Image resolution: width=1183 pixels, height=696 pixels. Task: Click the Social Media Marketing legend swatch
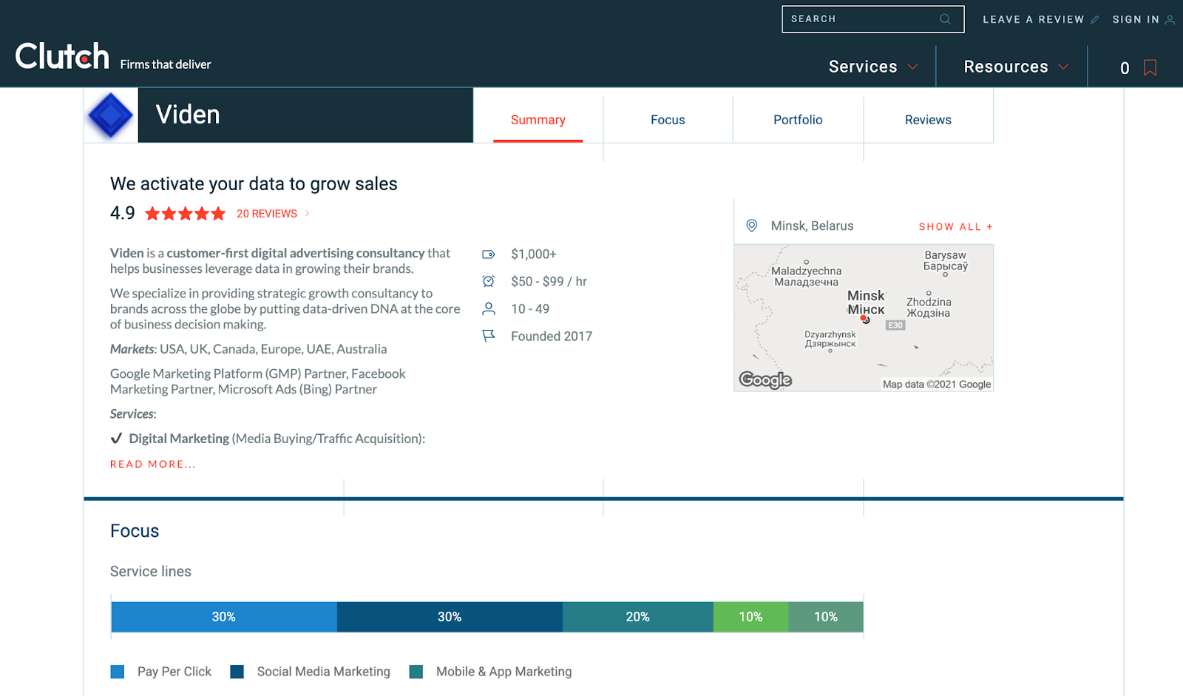[237, 672]
